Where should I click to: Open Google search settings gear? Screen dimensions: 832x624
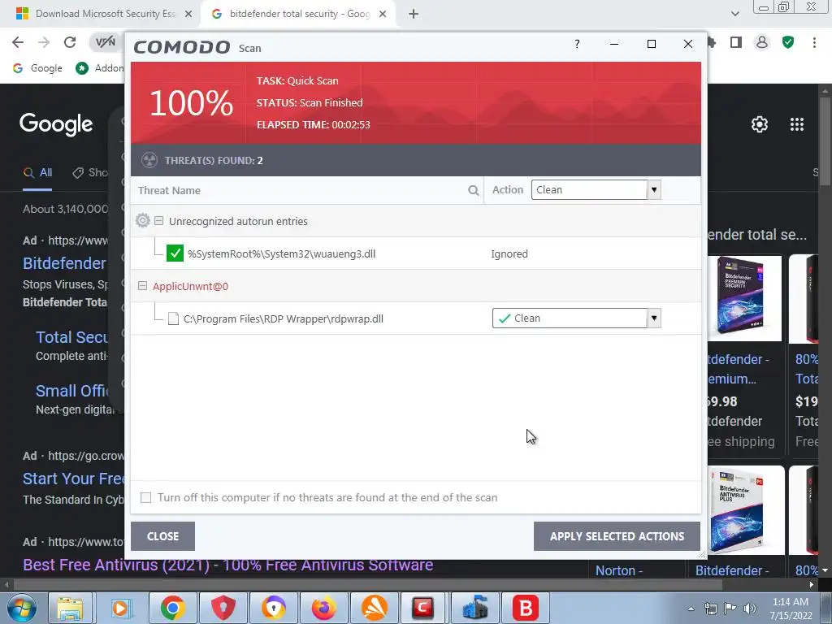760,124
